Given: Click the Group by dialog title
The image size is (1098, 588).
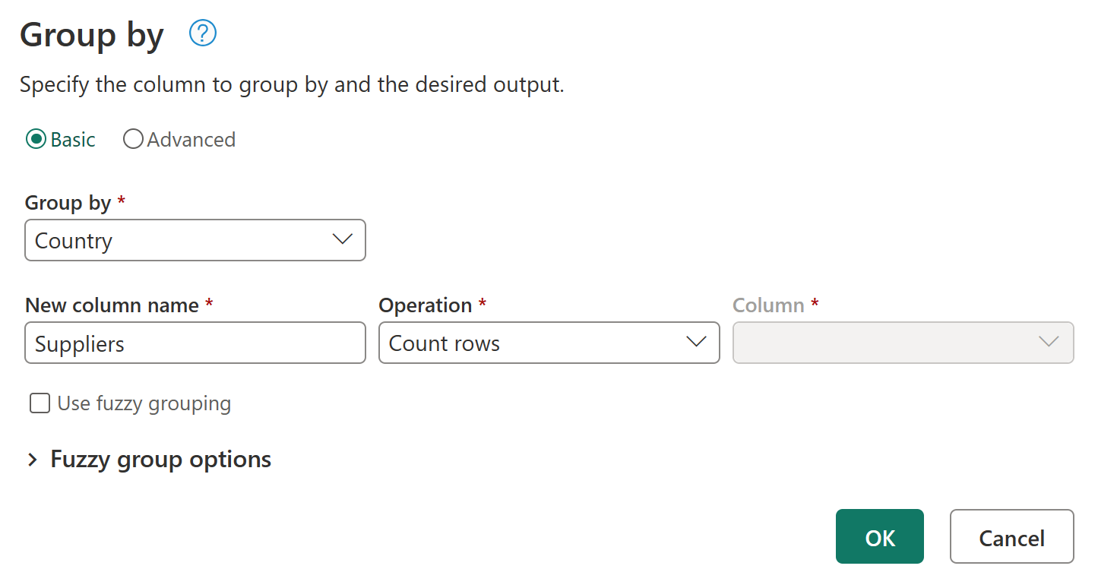Looking at the screenshot, I should (x=91, y=33).
